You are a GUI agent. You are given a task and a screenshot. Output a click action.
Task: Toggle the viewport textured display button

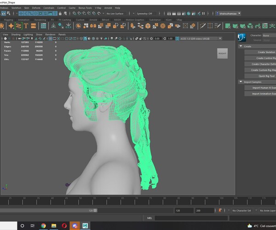[98, 39]
